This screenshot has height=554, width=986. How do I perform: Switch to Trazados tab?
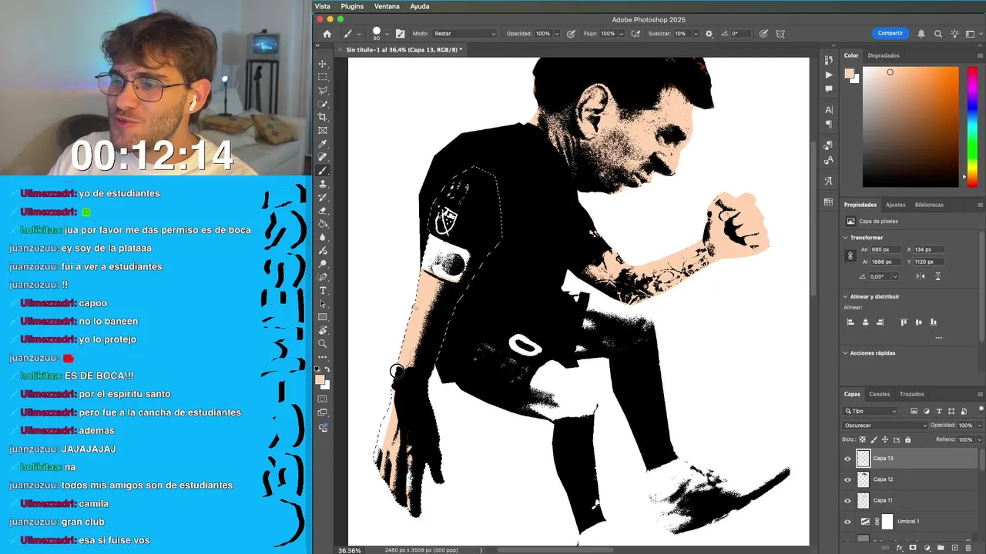[x=911, y=394]
